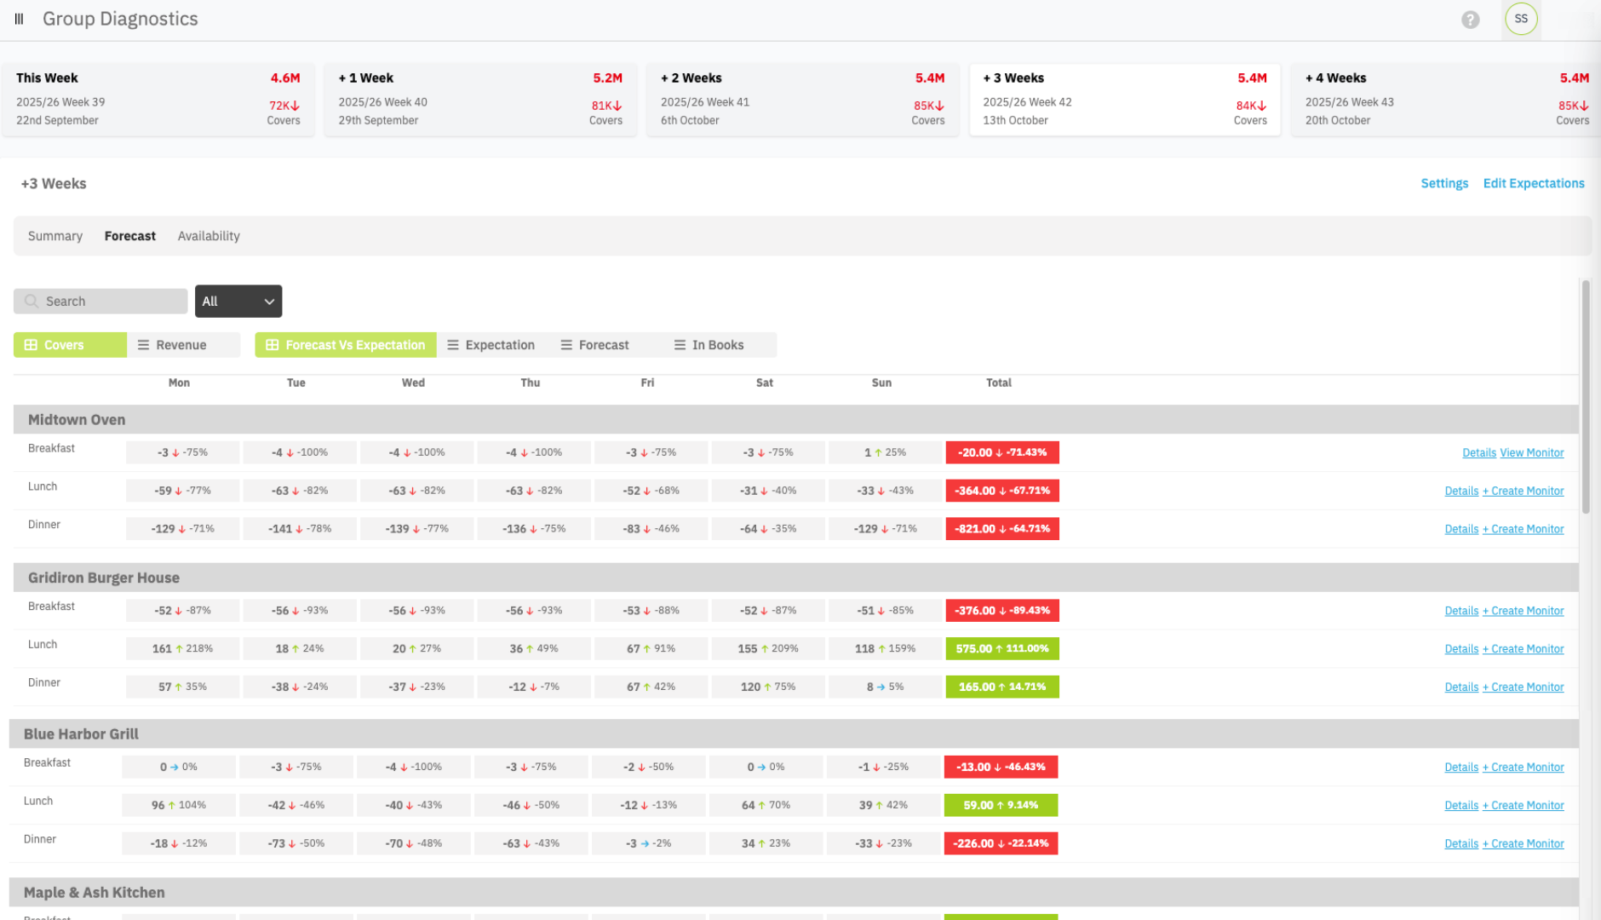Viewport: 1601px width, 920px height.
Task: Open Edit Expectations link
Action: point(1533,183)
